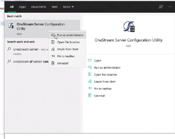Click the folder icon beside context Open file location
Viewport: 175px width, 139px height.
click(53, 42)
